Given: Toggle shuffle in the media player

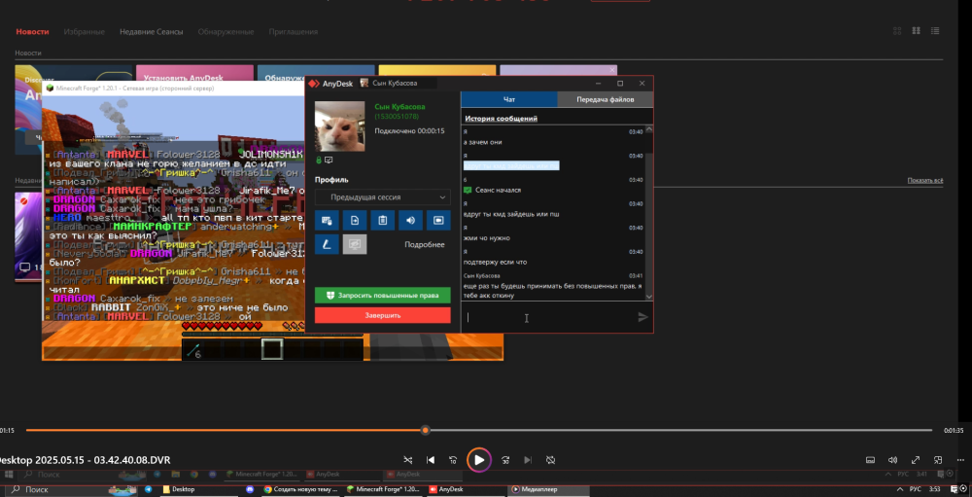Looking at the screenshot, I should [x=408, y=460].
